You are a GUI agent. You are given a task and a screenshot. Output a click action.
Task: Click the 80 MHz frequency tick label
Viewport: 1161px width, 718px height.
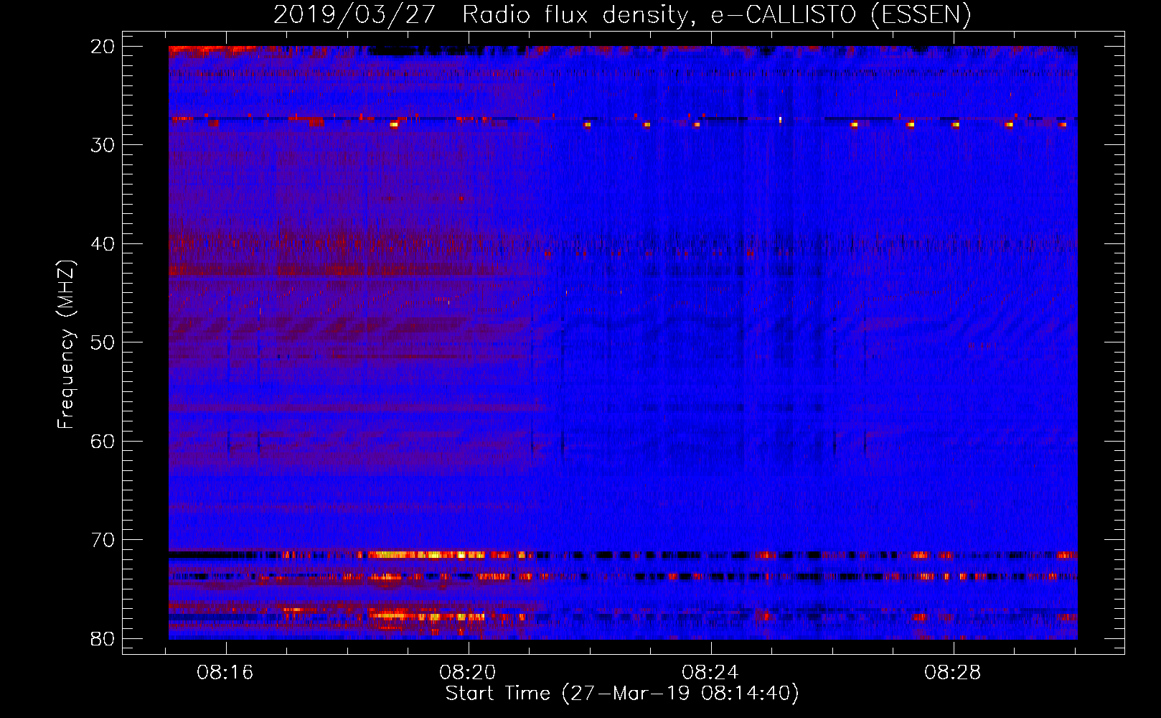pyautogui.click(x=103, y=639)
